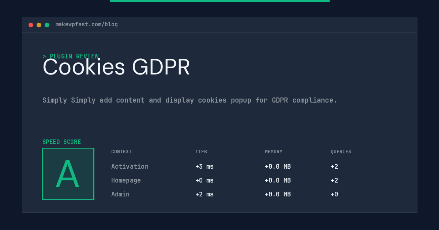Click the yellow window dot
439x230 pixels.
(39, 25)
